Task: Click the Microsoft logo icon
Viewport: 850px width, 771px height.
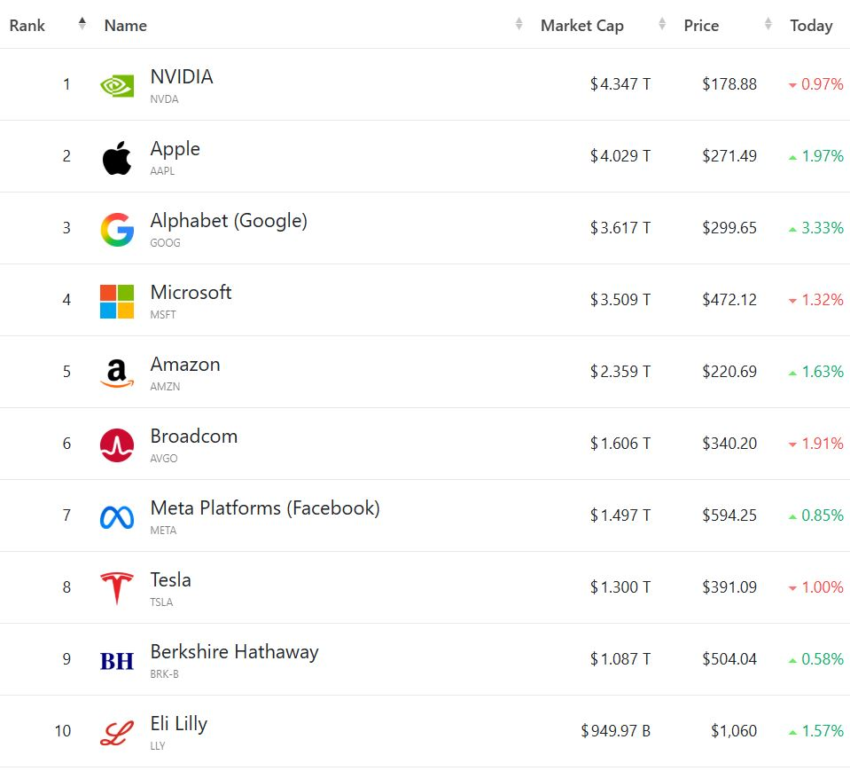Action: coord(117,301)
